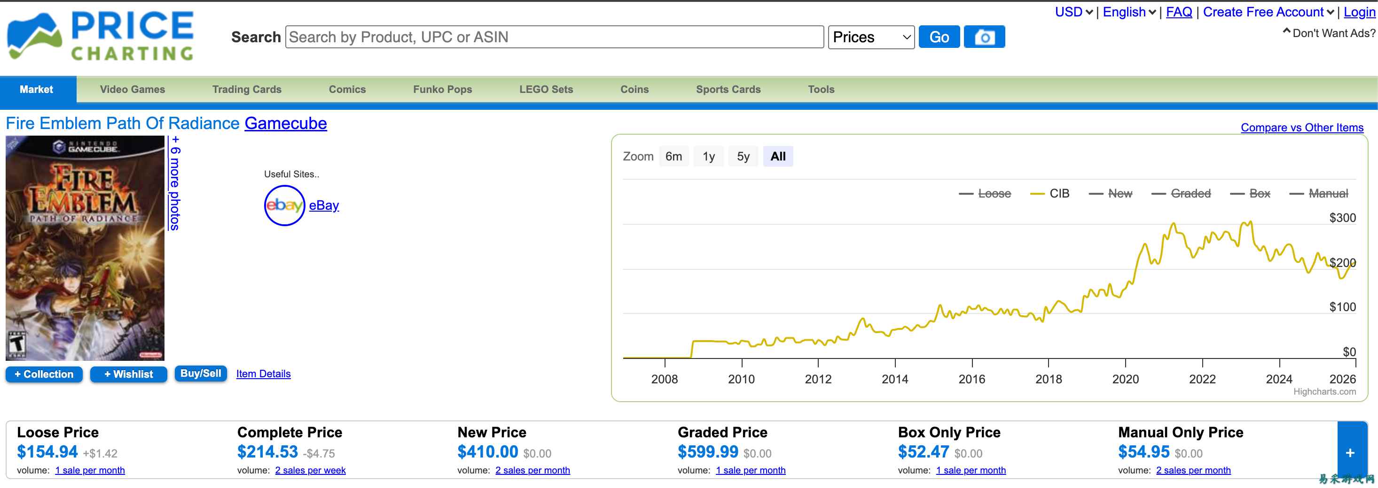Image resolution: width=1378 pixels, height=488 pixels.
Task: Open the Video Games menu tab
Action: 132,89
